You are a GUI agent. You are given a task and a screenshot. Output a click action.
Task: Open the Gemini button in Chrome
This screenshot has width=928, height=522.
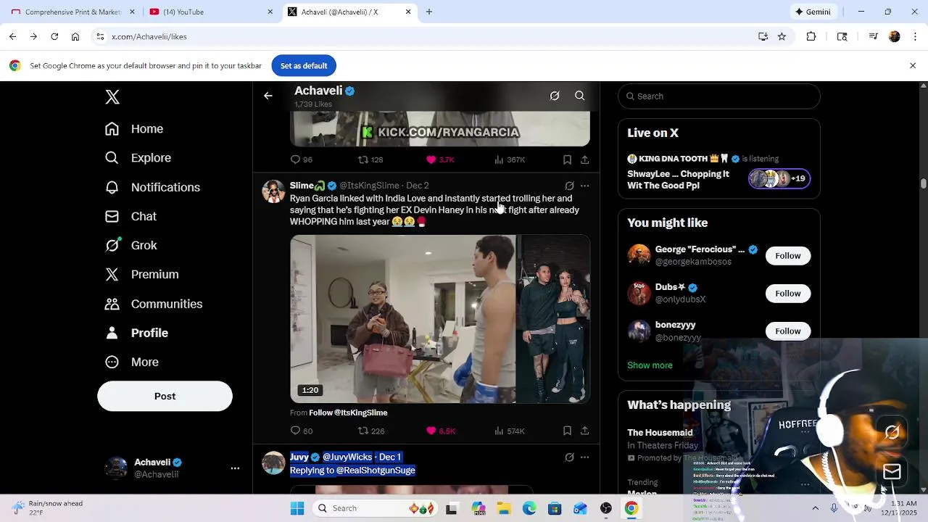click(813, 12)
